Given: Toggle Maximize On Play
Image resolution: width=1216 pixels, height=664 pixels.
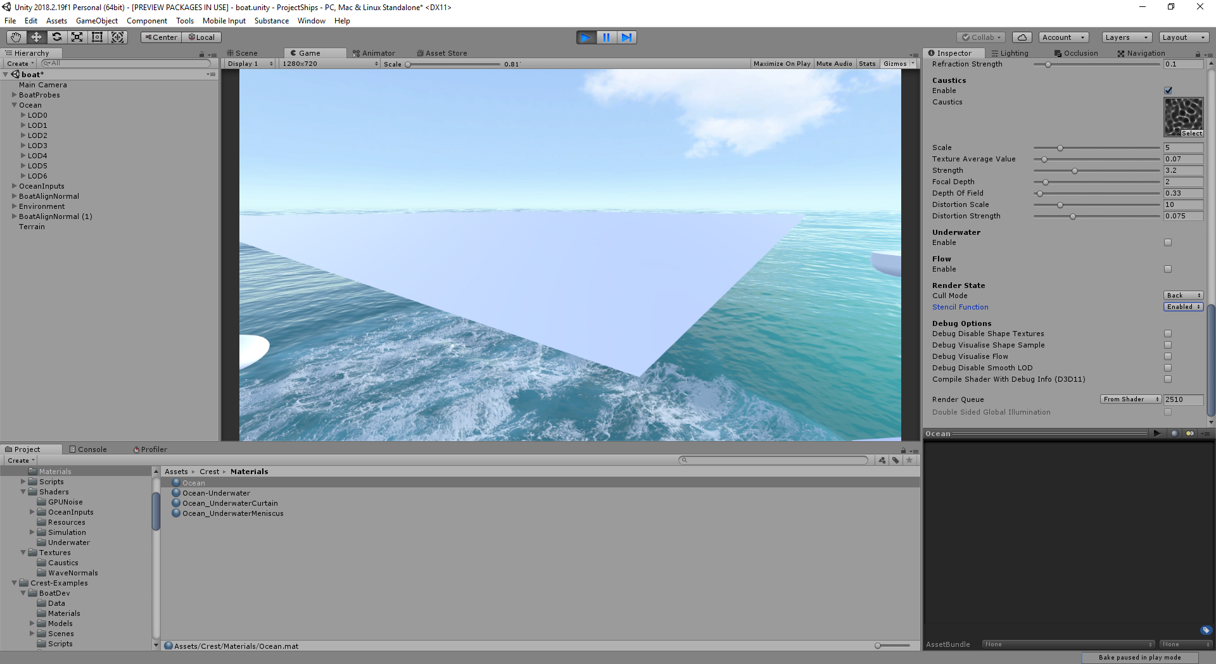Looking at the screenshot, I should [782, 63].
